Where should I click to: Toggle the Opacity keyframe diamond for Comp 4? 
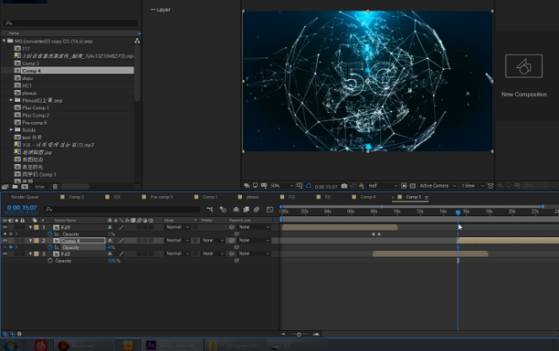click(x=9, y=247)
